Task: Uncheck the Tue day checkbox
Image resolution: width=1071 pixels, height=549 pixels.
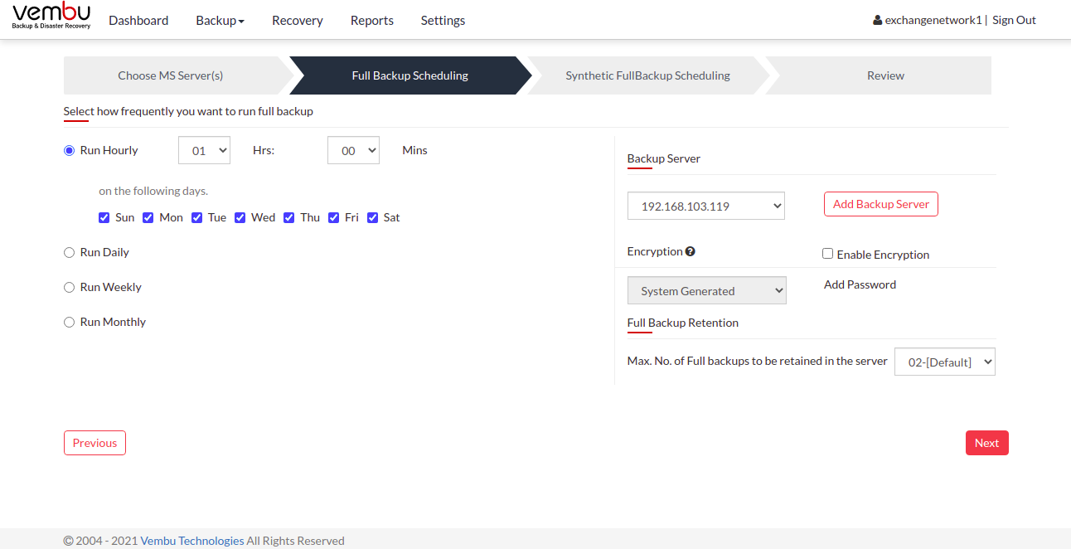Action: (196, 217)
